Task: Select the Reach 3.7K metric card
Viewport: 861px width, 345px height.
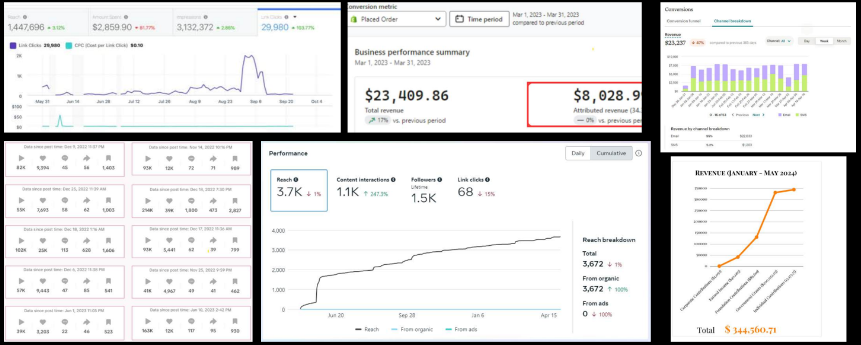Action: (299, 190)
